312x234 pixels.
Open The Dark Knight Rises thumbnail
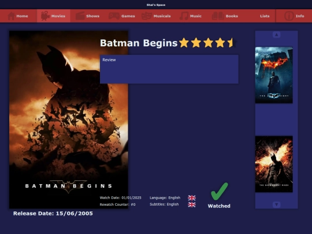(274, 164)
